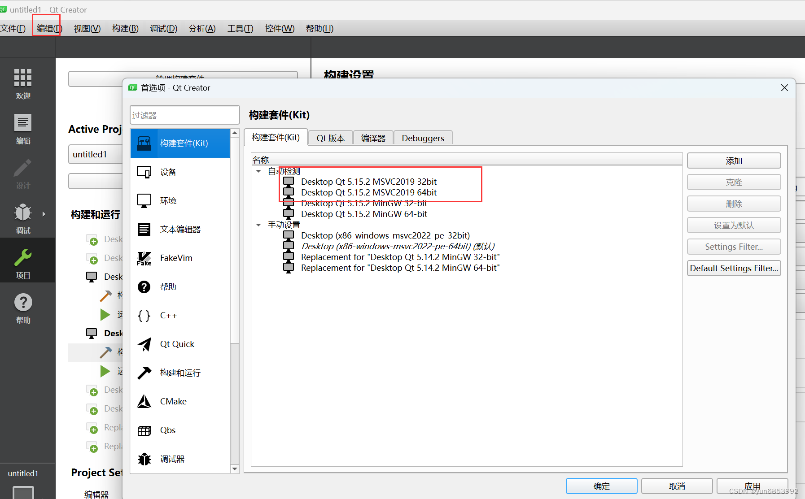Viewport: 805px width, 499px height.
Task: Open the 编辑(E) menu
Action: [49, 29]
